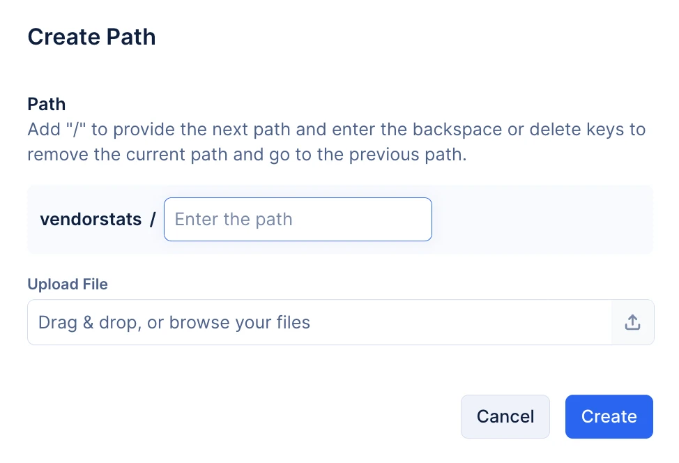
Task: Click the empty area right of path input
Action: 541,219
